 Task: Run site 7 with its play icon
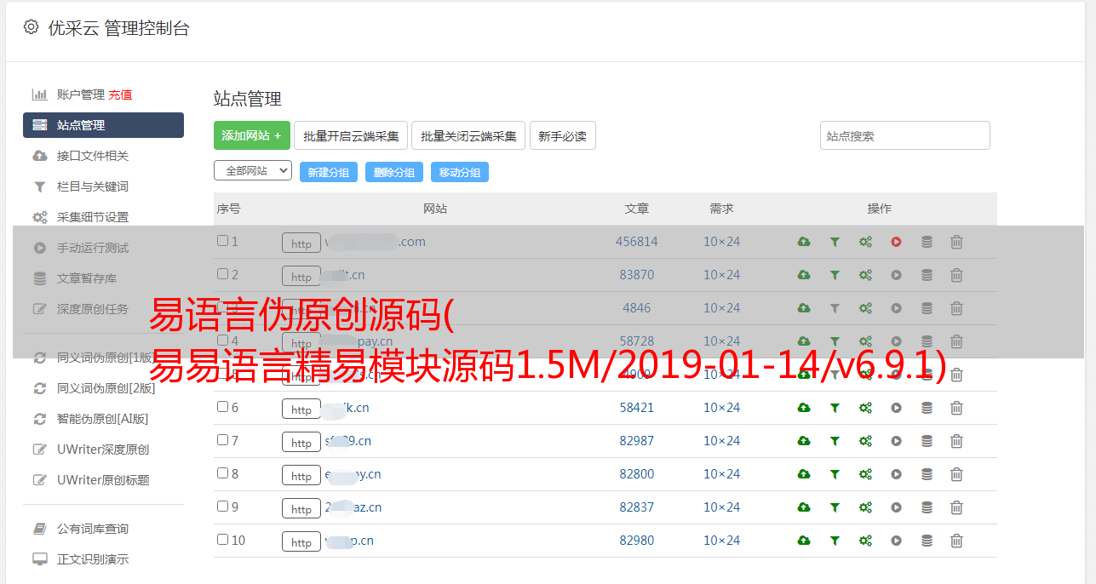coord(896,441)
